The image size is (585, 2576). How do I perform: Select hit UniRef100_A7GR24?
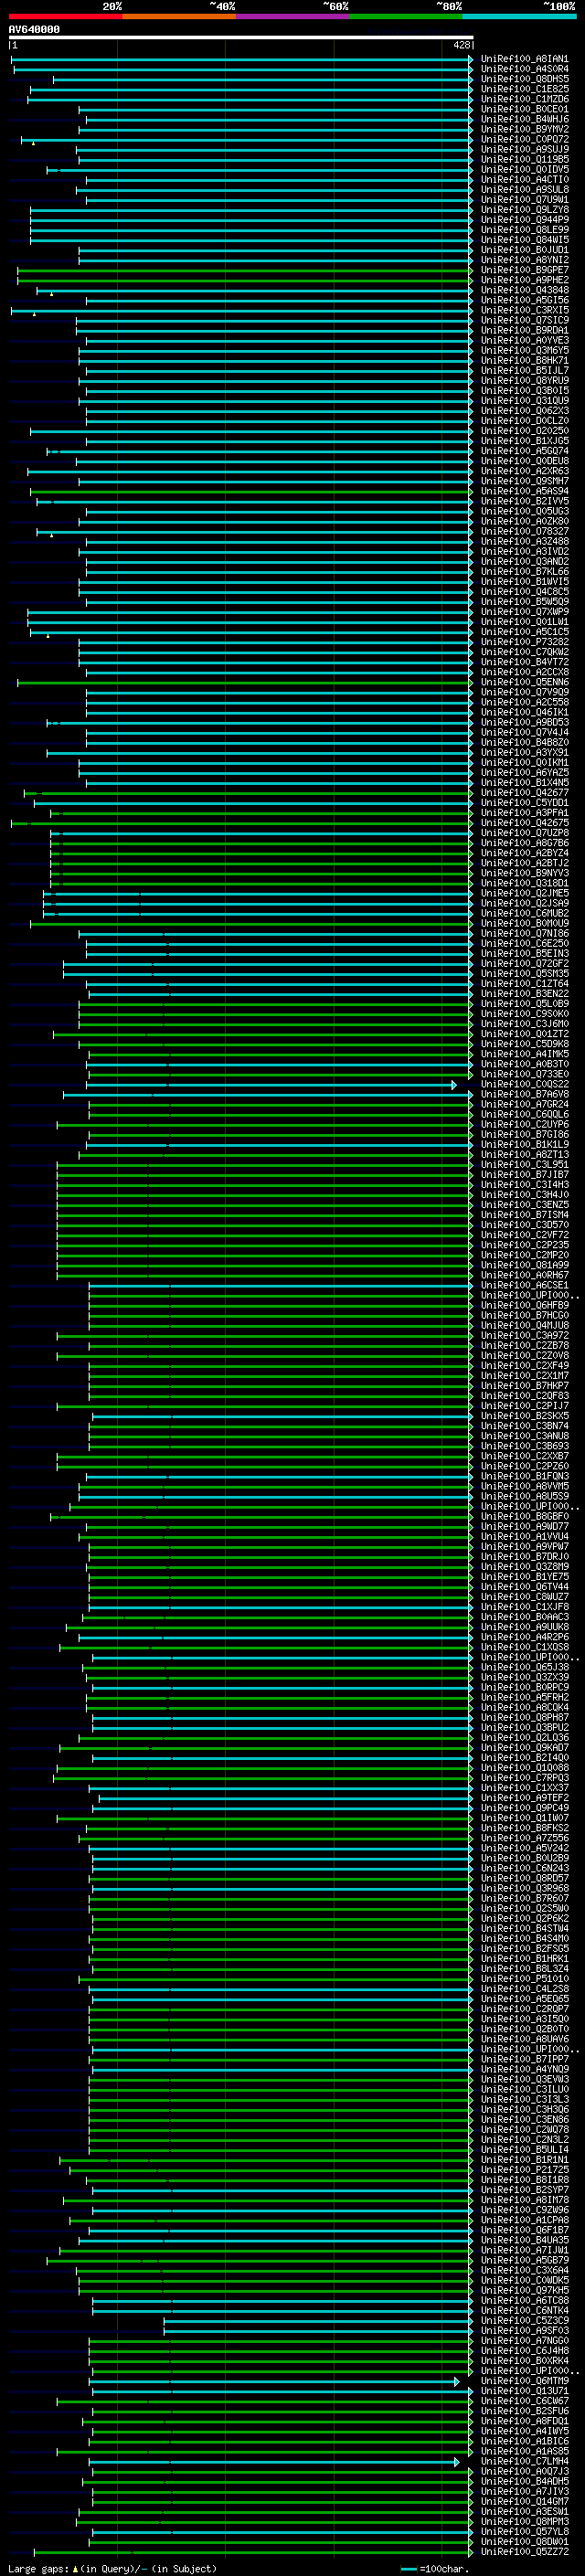pos(524,1104)
